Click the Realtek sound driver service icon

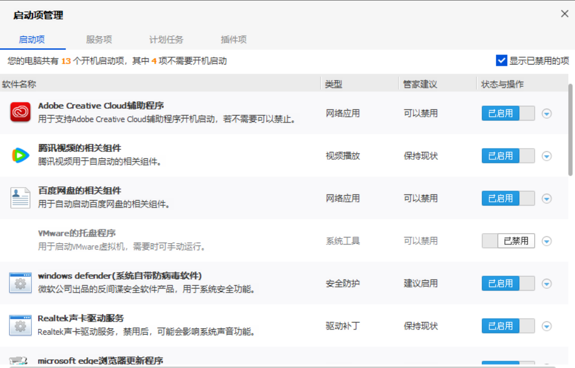(20, 325)
